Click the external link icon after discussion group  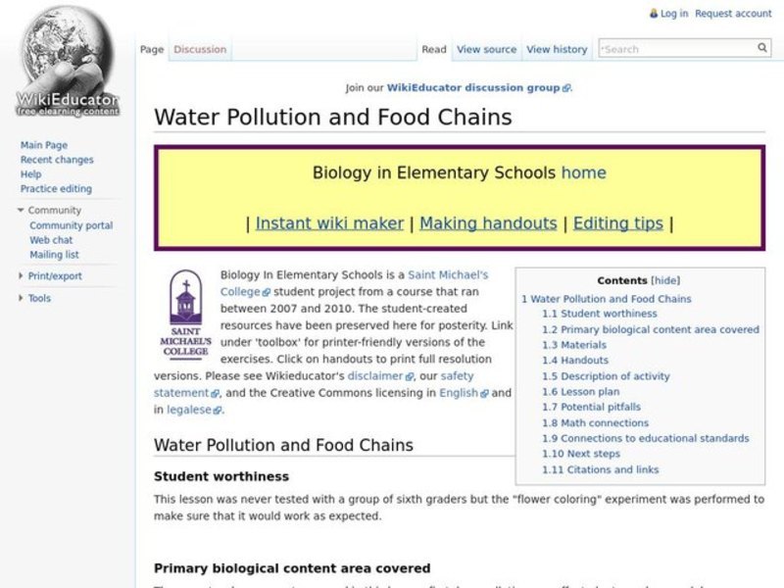(566, 87)
